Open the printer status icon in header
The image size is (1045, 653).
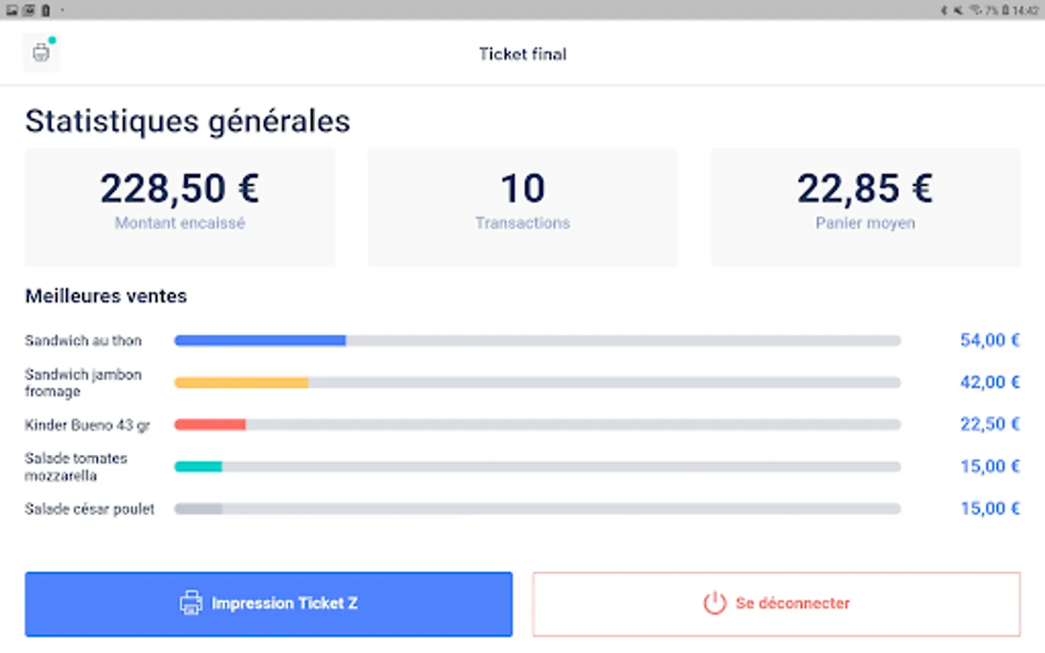coord(41,52)
